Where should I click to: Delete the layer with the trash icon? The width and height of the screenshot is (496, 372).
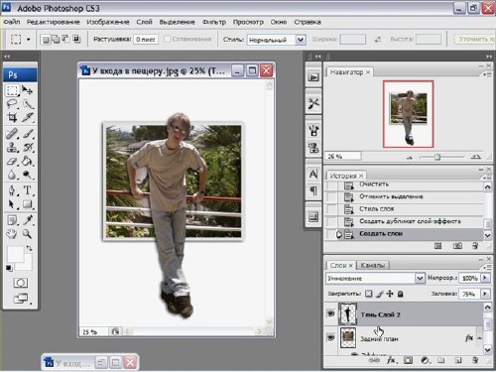pos(475,360)
